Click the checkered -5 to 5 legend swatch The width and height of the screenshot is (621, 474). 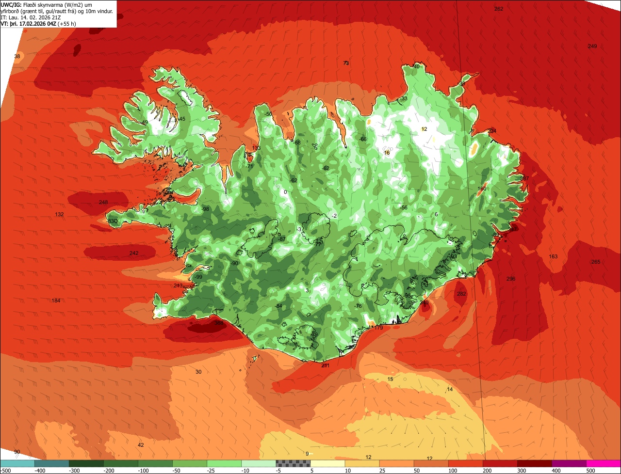(293, 463)
